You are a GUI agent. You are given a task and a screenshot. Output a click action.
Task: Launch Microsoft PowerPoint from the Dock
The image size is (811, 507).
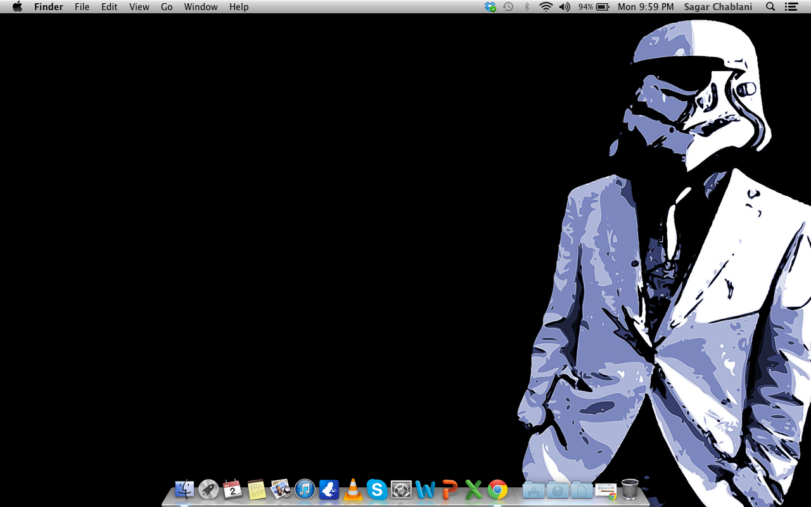tap(449, 489)
